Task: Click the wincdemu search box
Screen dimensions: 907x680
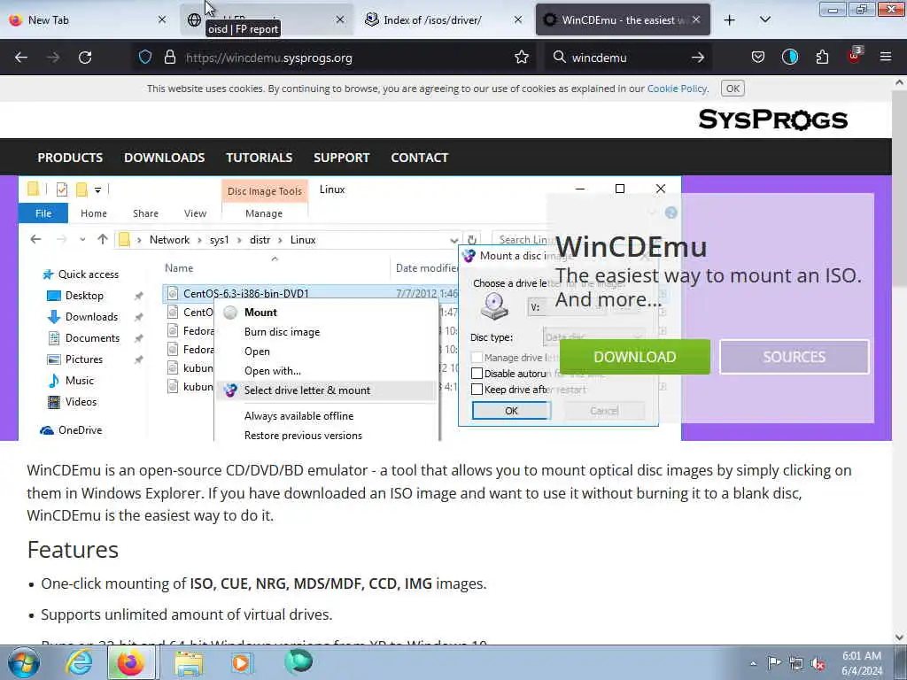Action: (x=628, y=58)
